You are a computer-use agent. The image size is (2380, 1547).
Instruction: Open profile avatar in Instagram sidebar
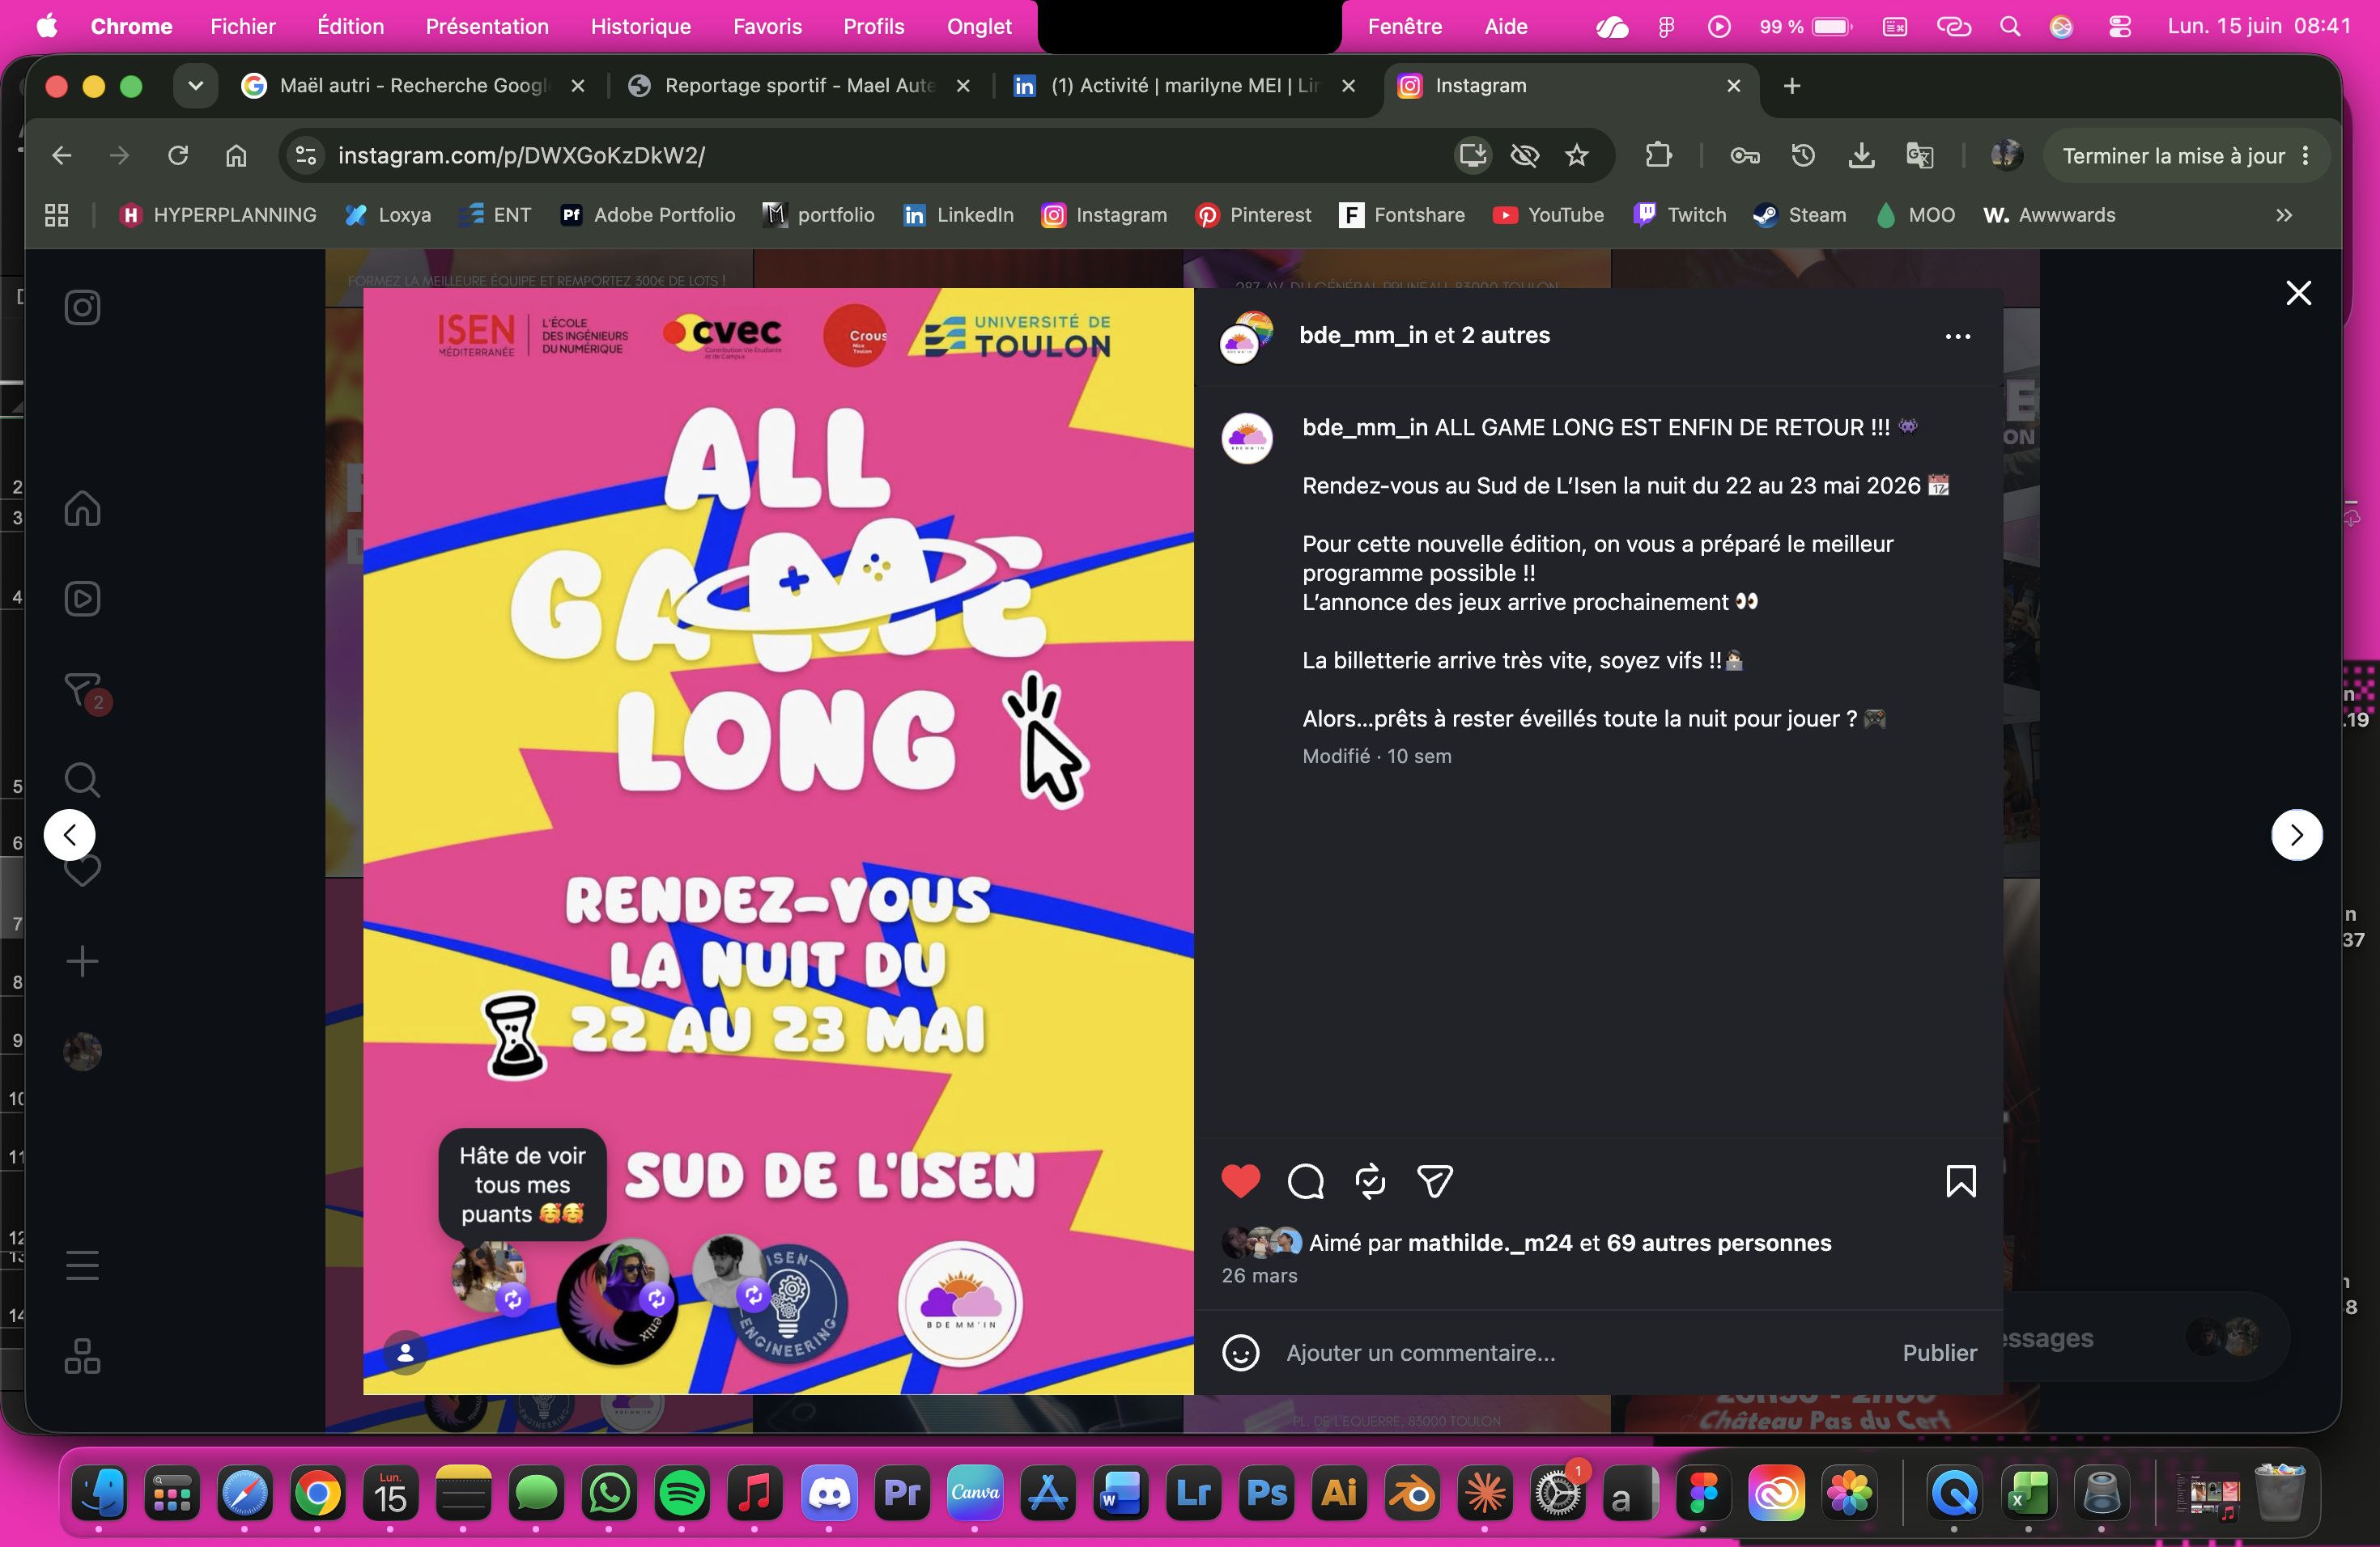point(82,1051)
